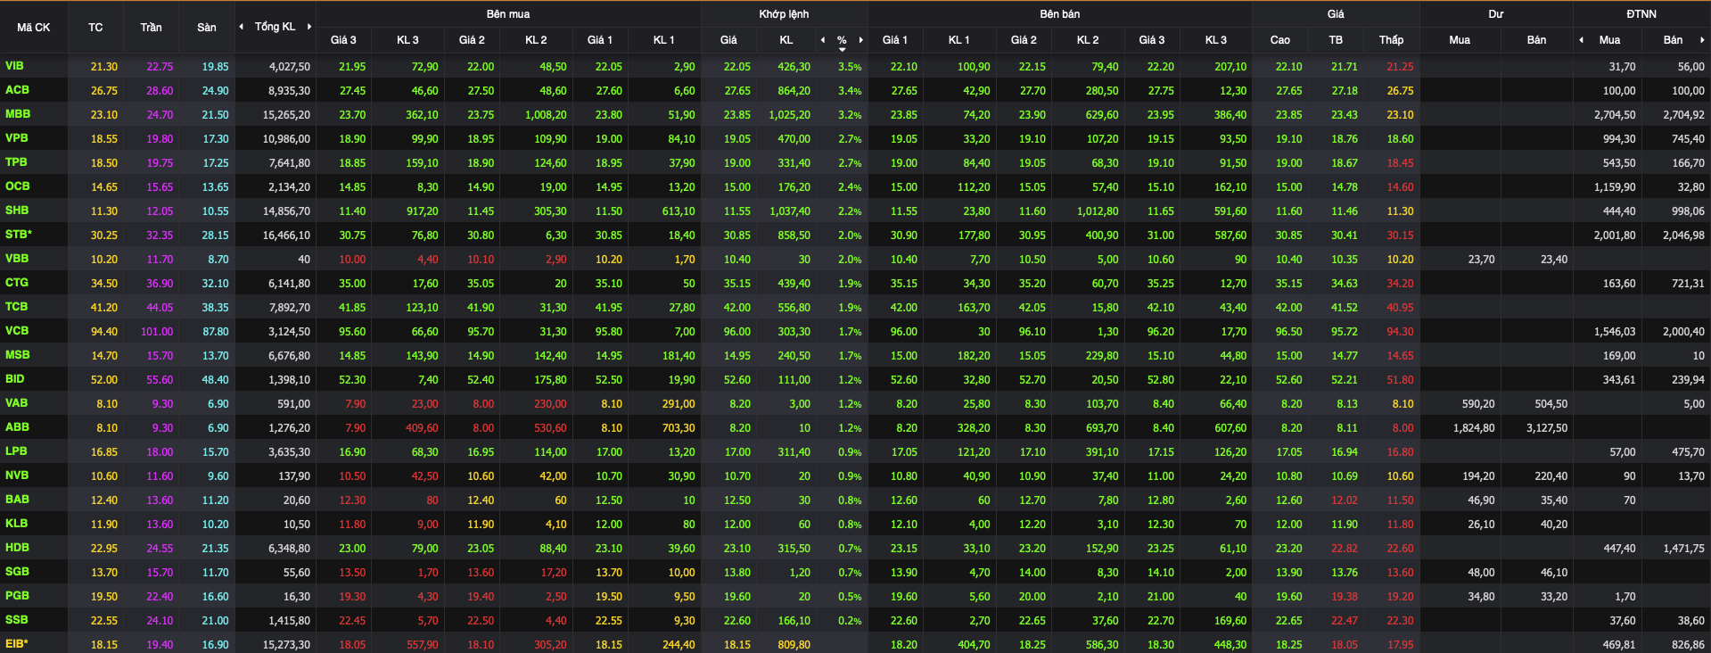The image size is (1711, 653).
Task: Click the sort-down indicator under the % header
Action: (842, 50)
